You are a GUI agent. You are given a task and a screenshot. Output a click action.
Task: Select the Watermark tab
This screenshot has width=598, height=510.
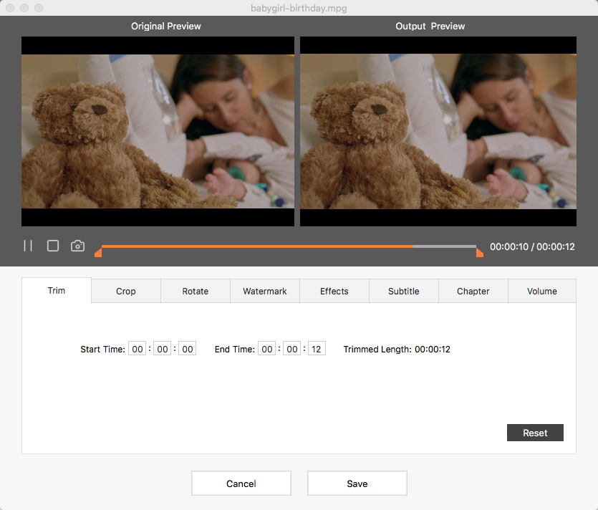pyautogui.click(x=265, y=292)
